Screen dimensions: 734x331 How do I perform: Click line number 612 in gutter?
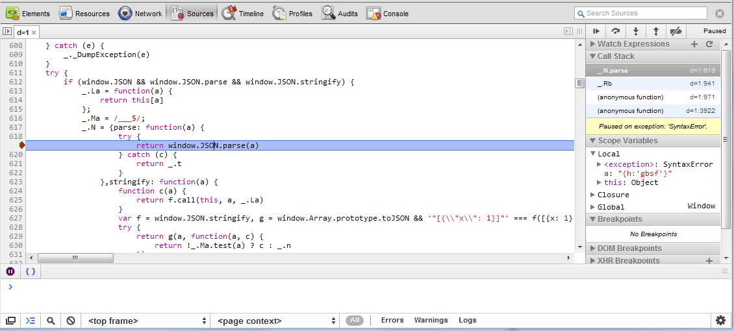coord(16,82)
